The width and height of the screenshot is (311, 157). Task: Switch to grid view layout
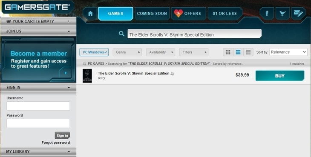pyautogui.click(x=228, y=52)
